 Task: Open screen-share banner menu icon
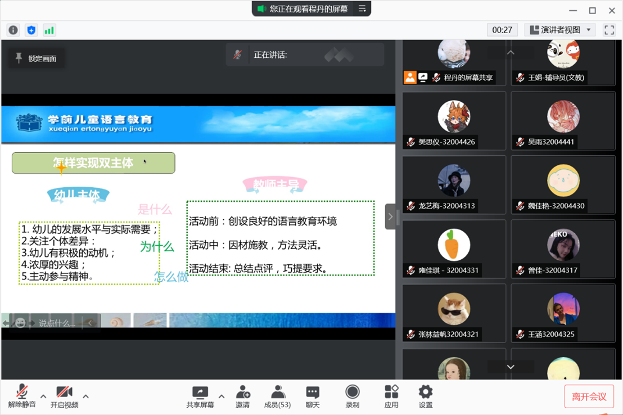pos(362,9)
